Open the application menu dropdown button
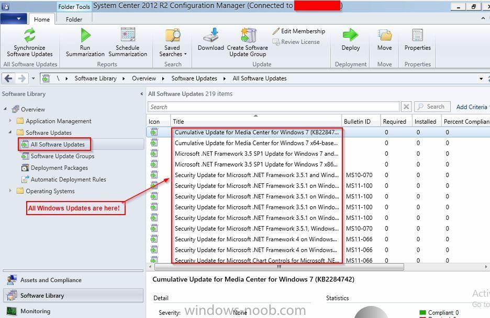This screenshot has width=490, height=318. click(x=14, y=19)
